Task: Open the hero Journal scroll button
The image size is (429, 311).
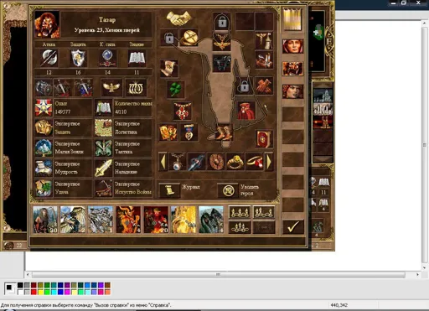Action: (x=169, y=190)
